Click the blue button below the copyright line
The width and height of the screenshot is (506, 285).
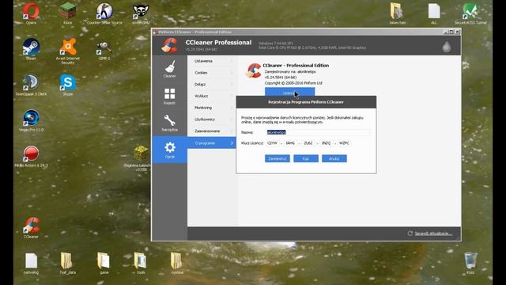click(x=289, y=92)
